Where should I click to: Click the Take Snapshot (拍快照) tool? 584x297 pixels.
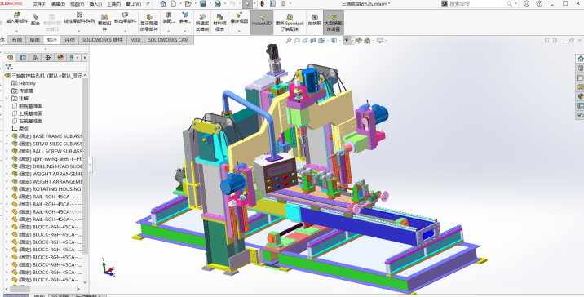coord(315,20)
